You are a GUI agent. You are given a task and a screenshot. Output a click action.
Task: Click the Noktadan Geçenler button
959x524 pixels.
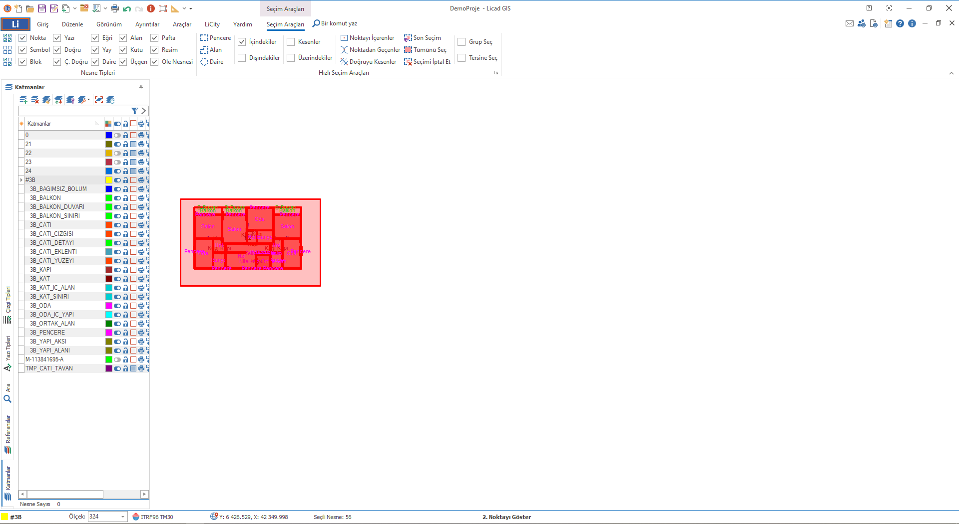click(x=371, y=50)
